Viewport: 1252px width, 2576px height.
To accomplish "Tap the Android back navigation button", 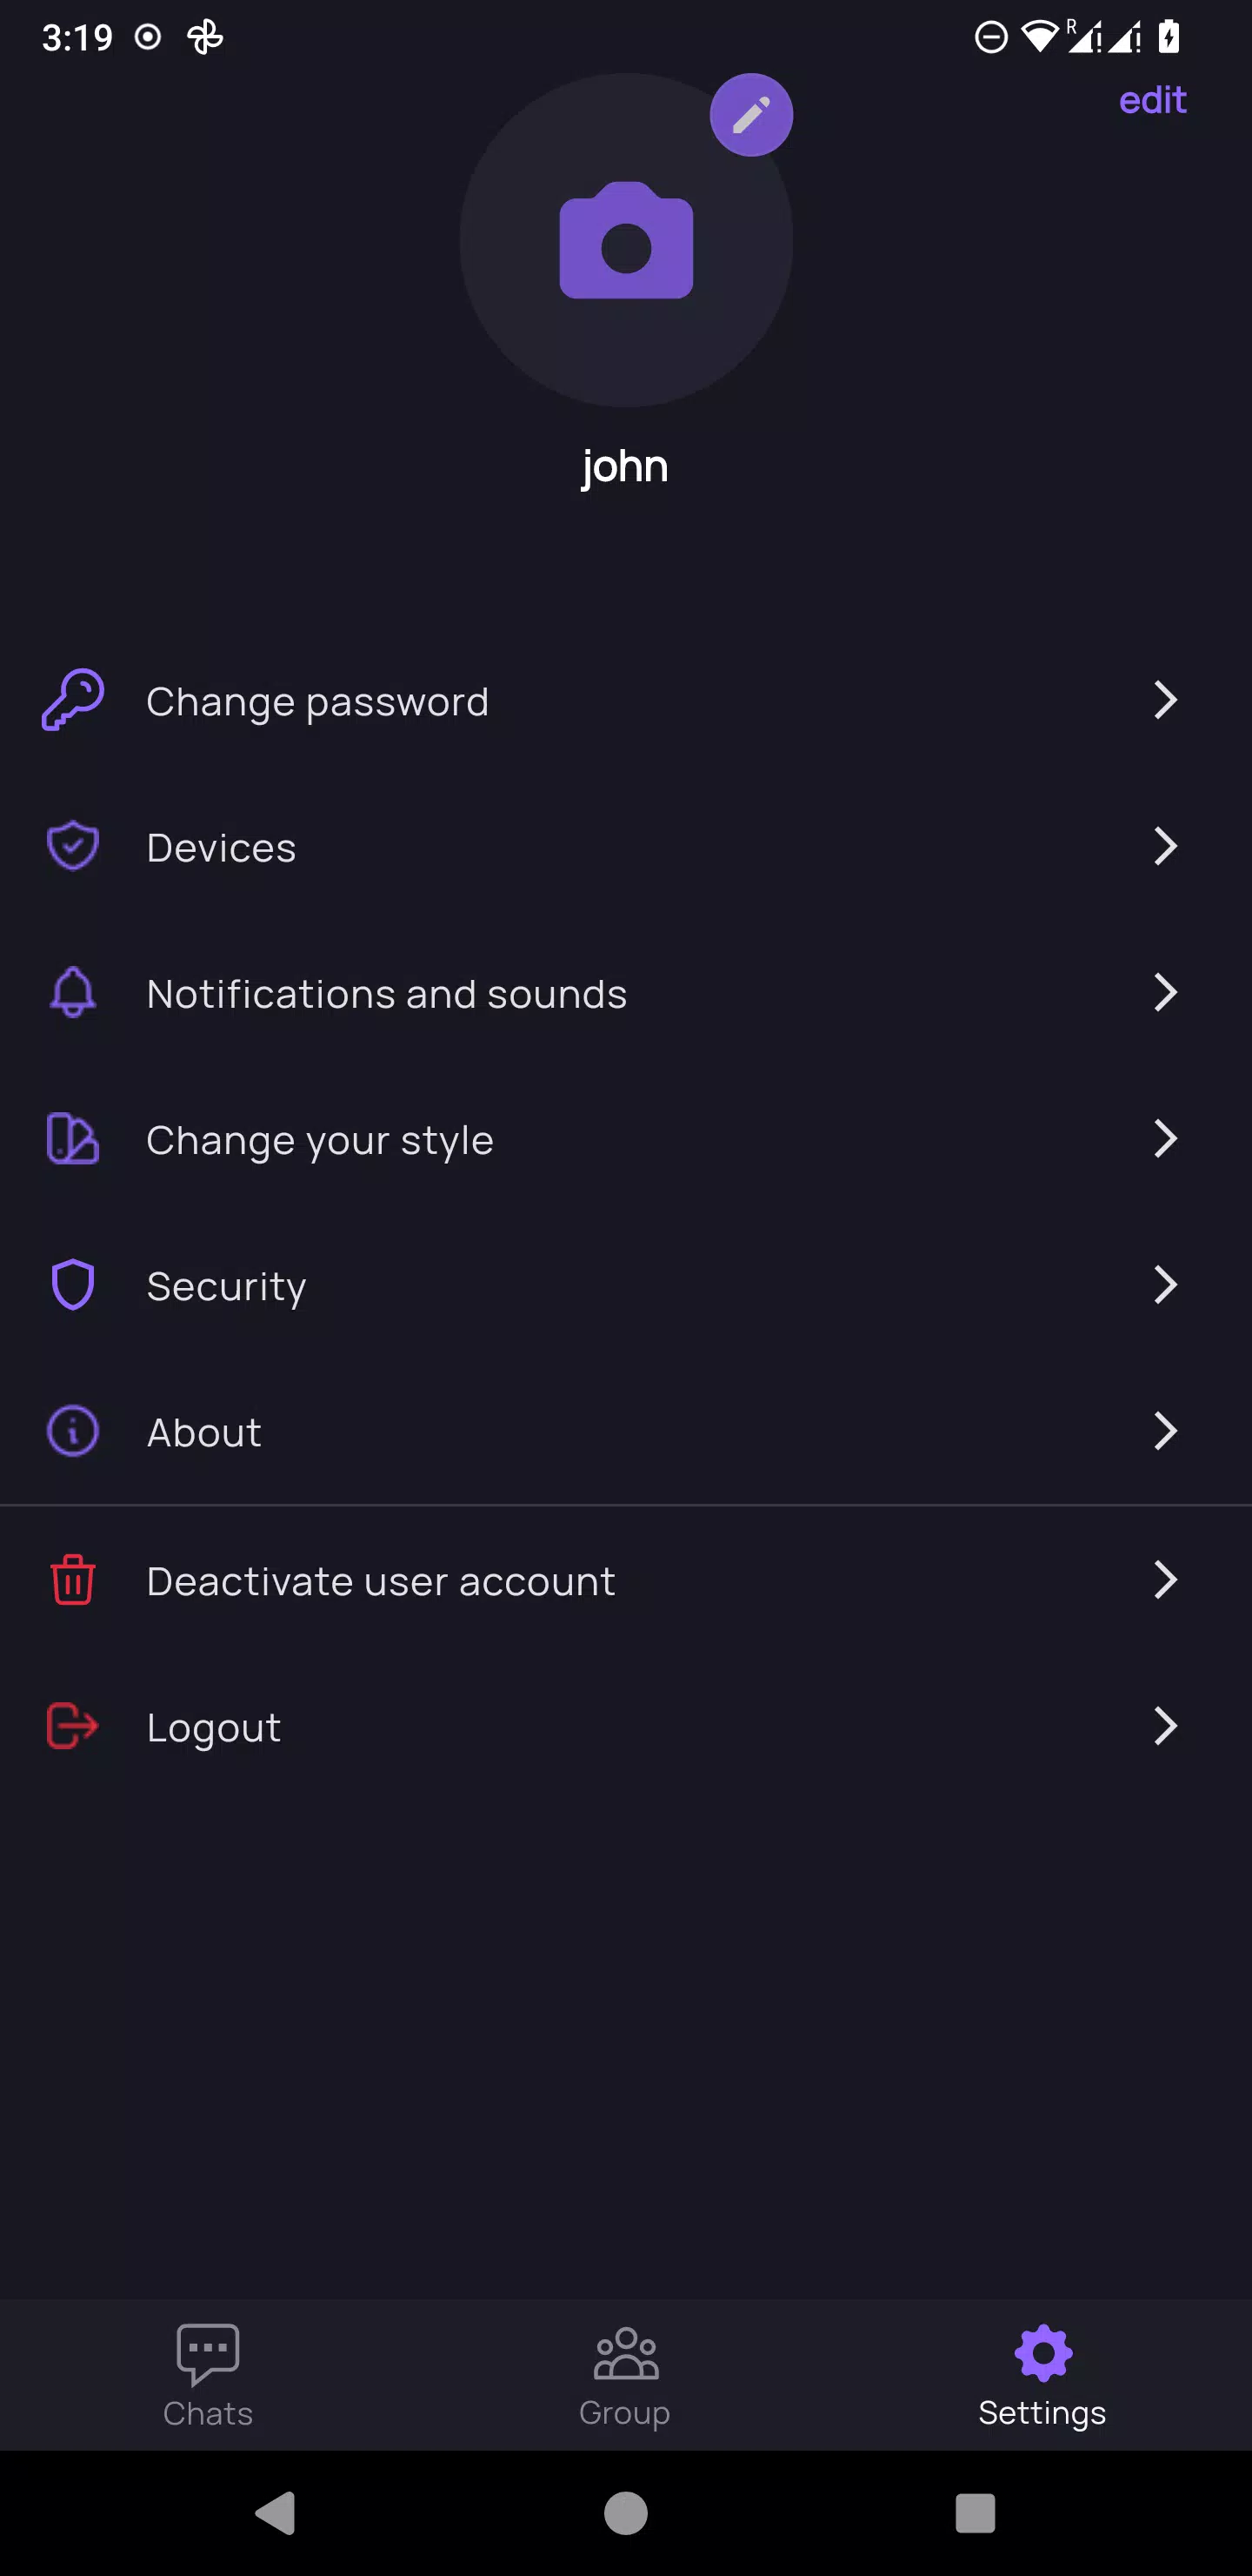I will (x=276, y=2512).
